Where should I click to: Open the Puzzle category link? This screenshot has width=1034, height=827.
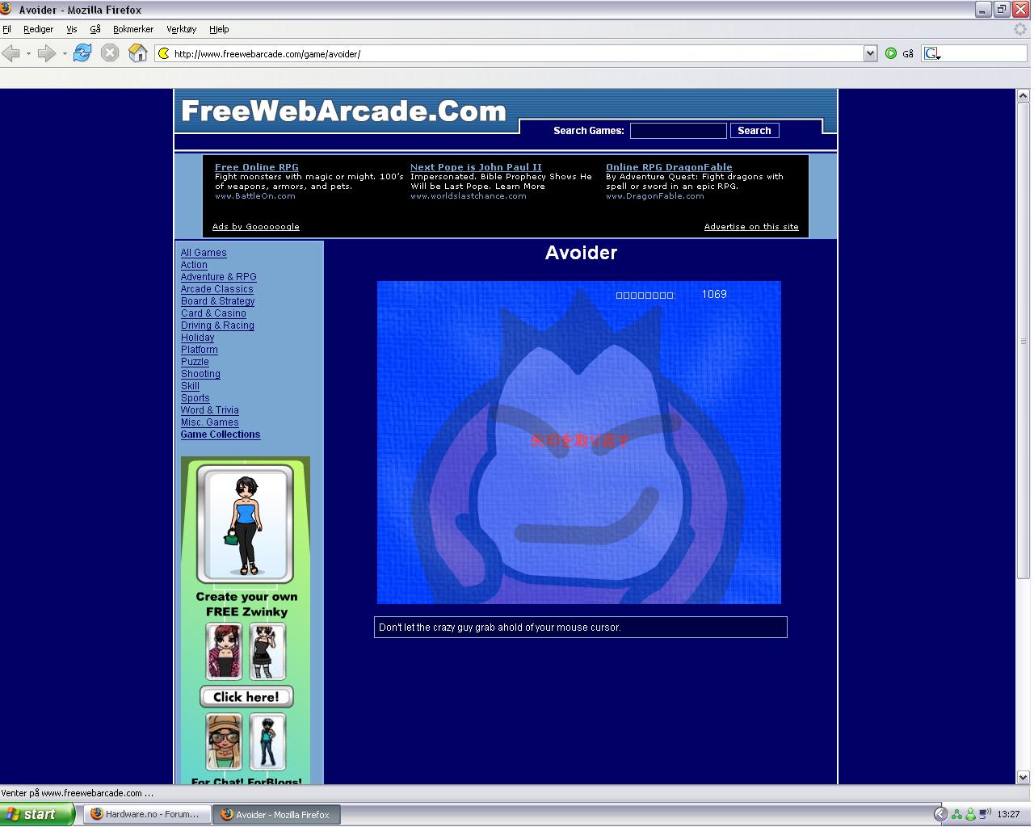click(195, 362)
